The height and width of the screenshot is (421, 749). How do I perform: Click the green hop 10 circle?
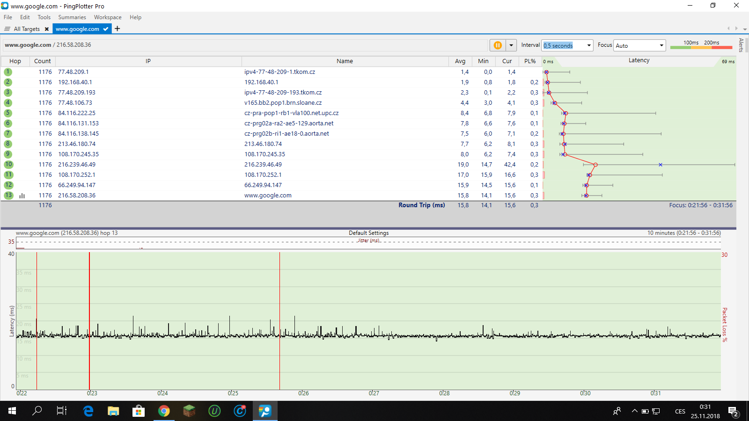point(8,165)
